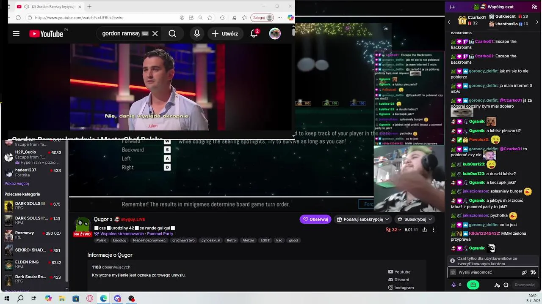Viewport: 542px width, 304px height.
Task: Add this page to Edge favorites star
Action: (210, 18)
